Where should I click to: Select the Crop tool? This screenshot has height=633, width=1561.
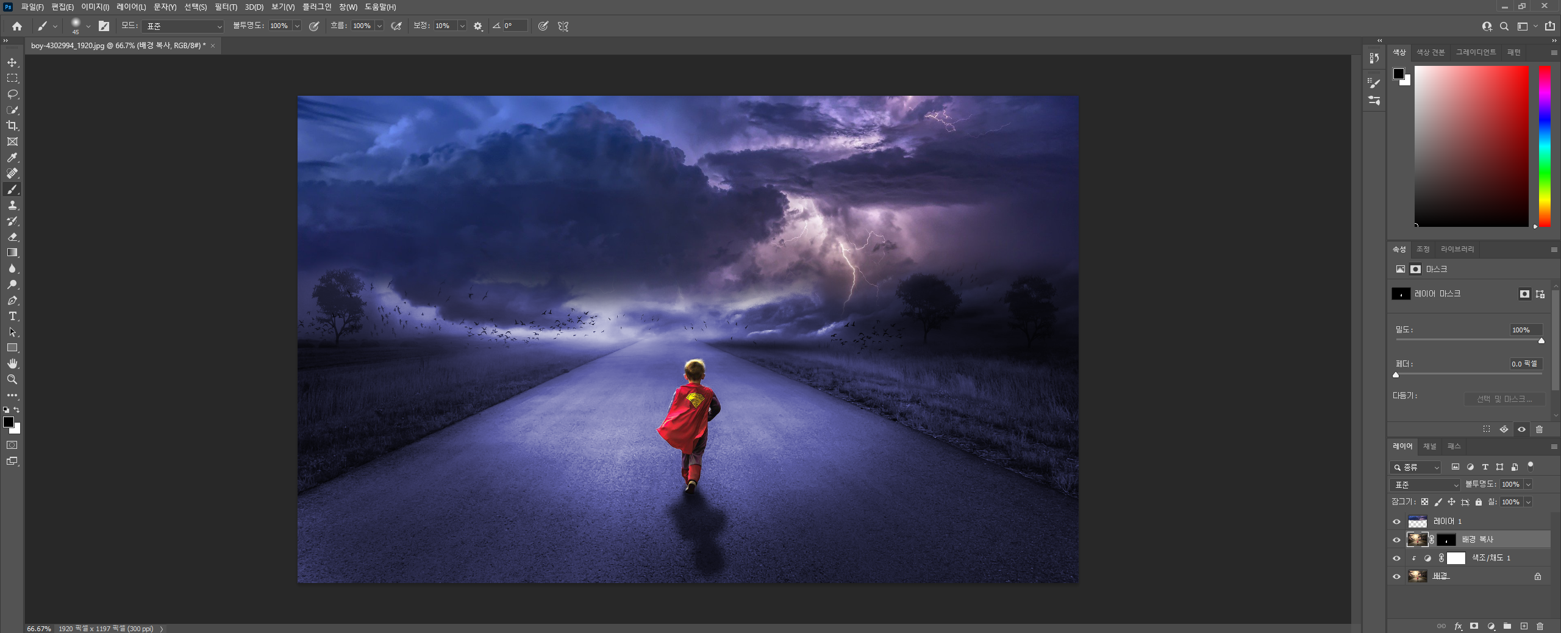tap(12, 126)
